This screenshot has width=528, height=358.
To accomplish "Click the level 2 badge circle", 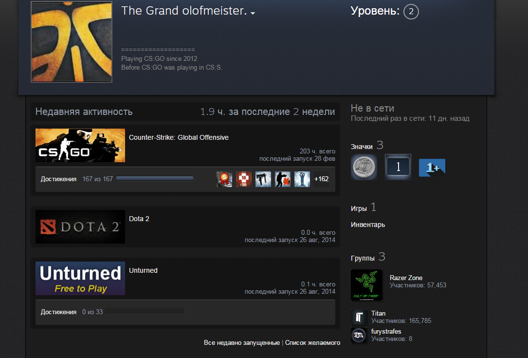I will point(411,12).
